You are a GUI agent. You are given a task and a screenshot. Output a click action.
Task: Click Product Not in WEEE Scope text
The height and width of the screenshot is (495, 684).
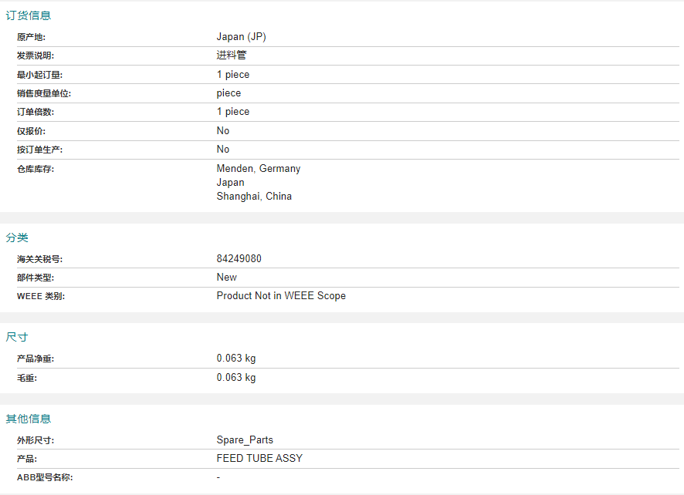(x=281, y=296)
